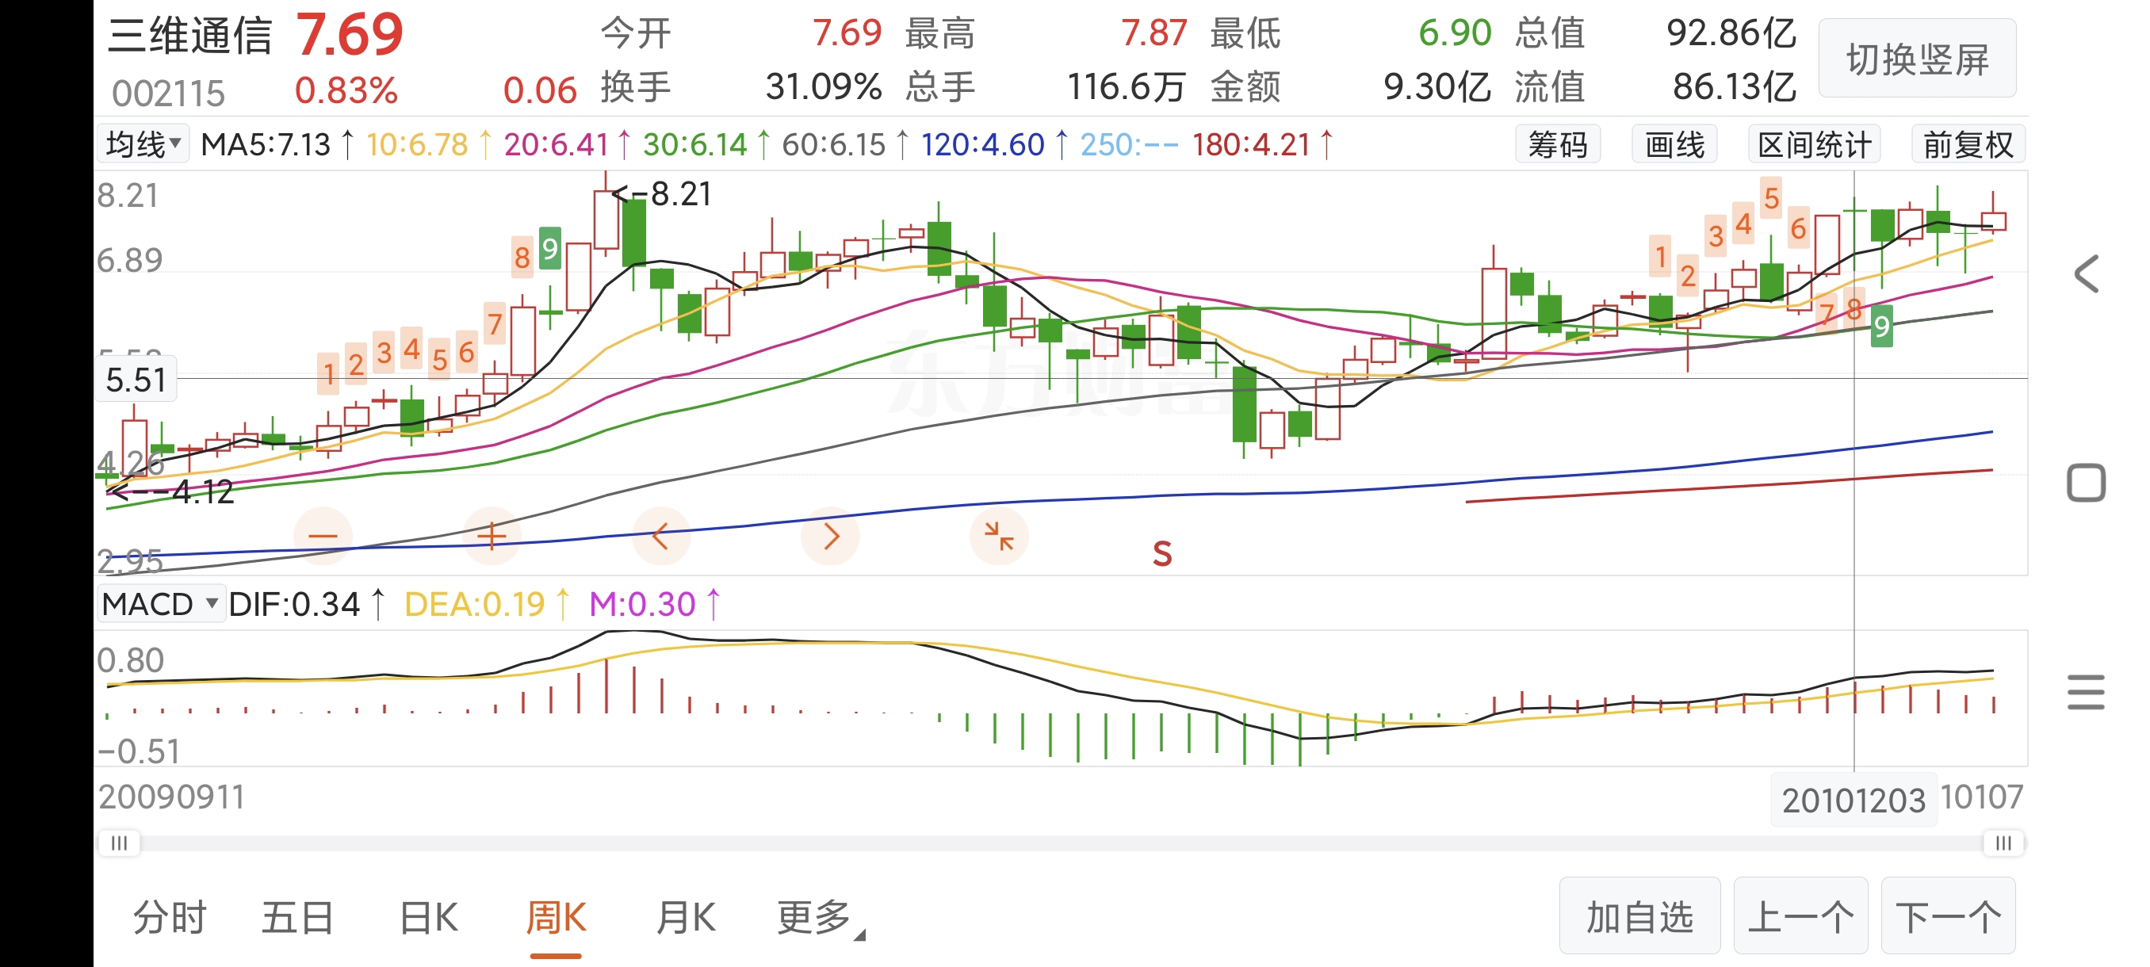The height and width of the screenshot is (967, 2150).
Task: Tap 总值 92.86亿 value
Action: tap(1731, 33)
